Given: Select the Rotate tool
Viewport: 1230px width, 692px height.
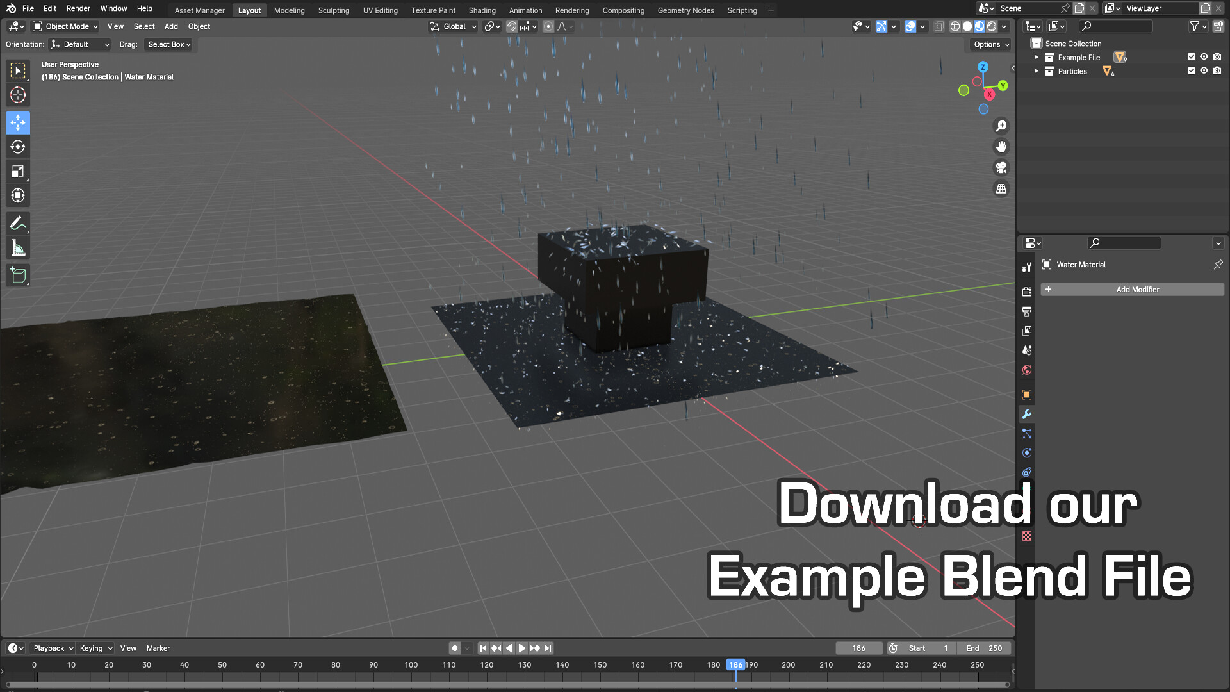Looking at the screenshot, I should click(x=18, y=147).
